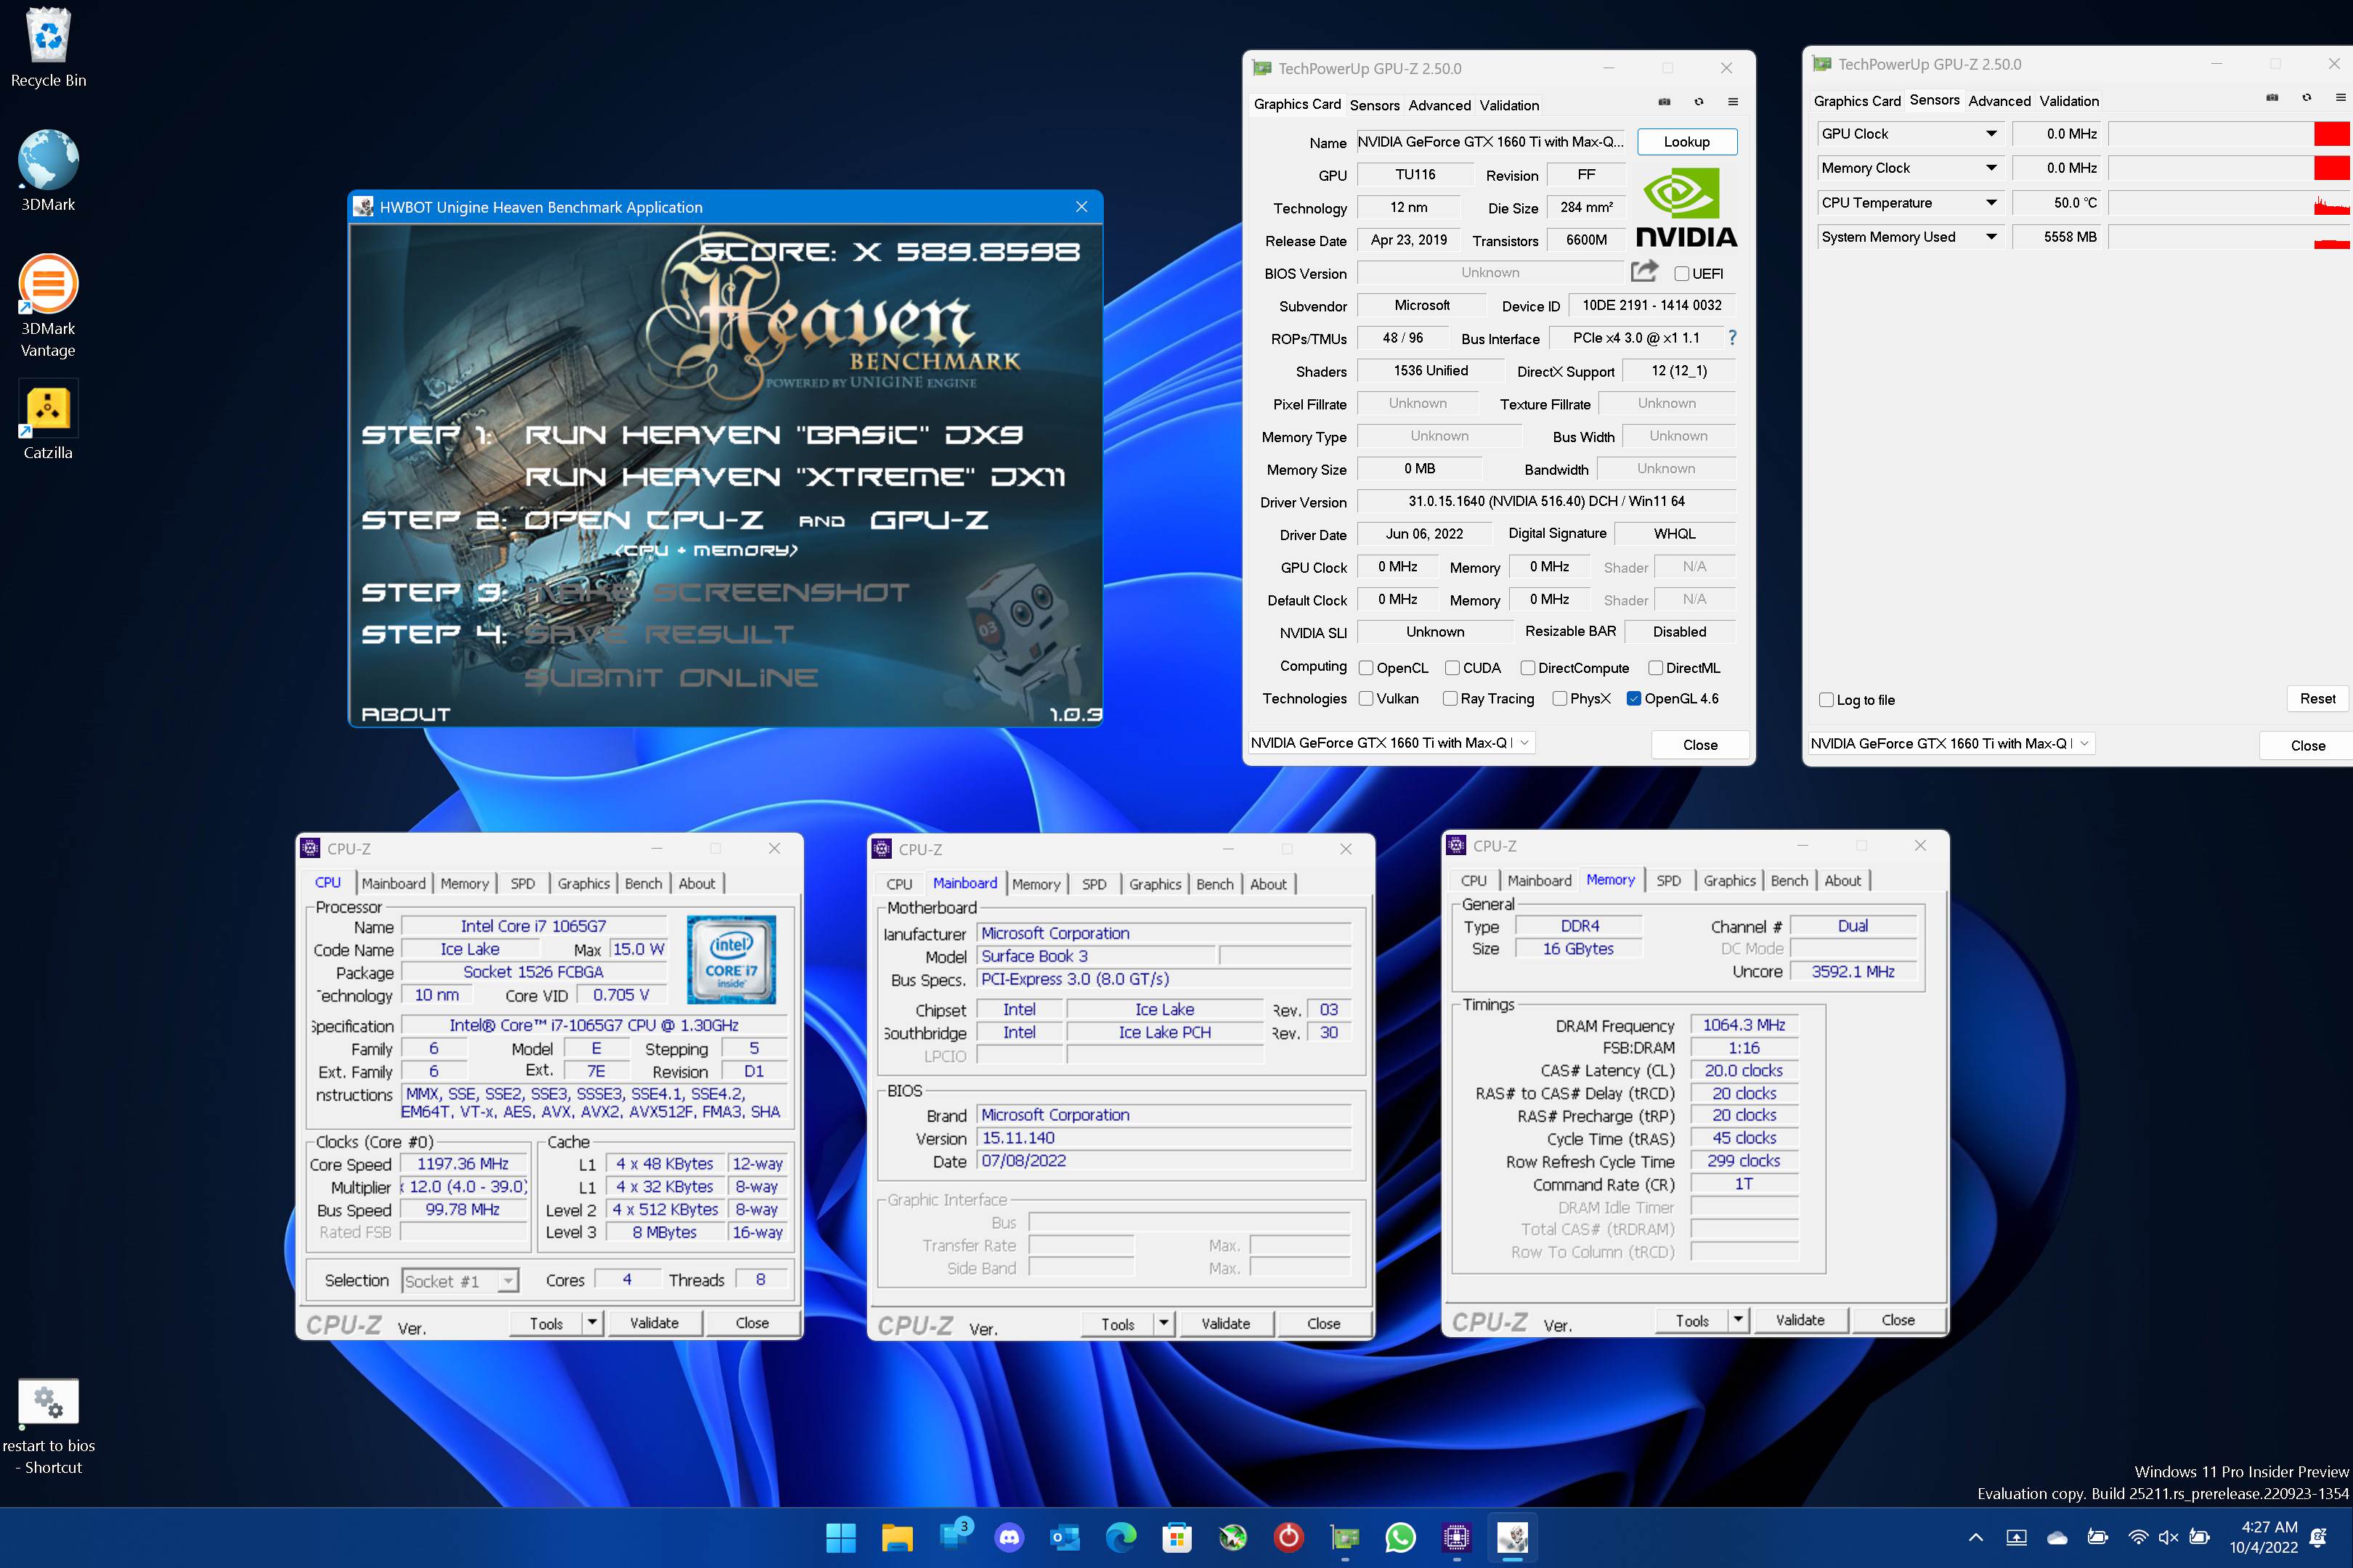Viewport: 2353px width, 1568px height.
Task: Click the System Memory Used sensor graph
Action: pyautogui.click(x=2228, y=237)
